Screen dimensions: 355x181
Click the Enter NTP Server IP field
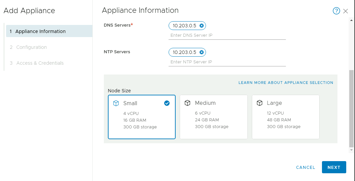[x=227, y=62]
